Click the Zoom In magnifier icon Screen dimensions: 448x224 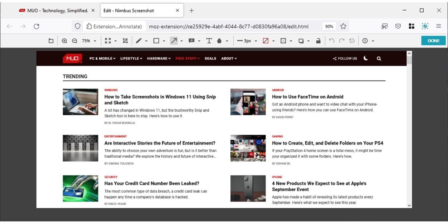click(x=64, y=41)
